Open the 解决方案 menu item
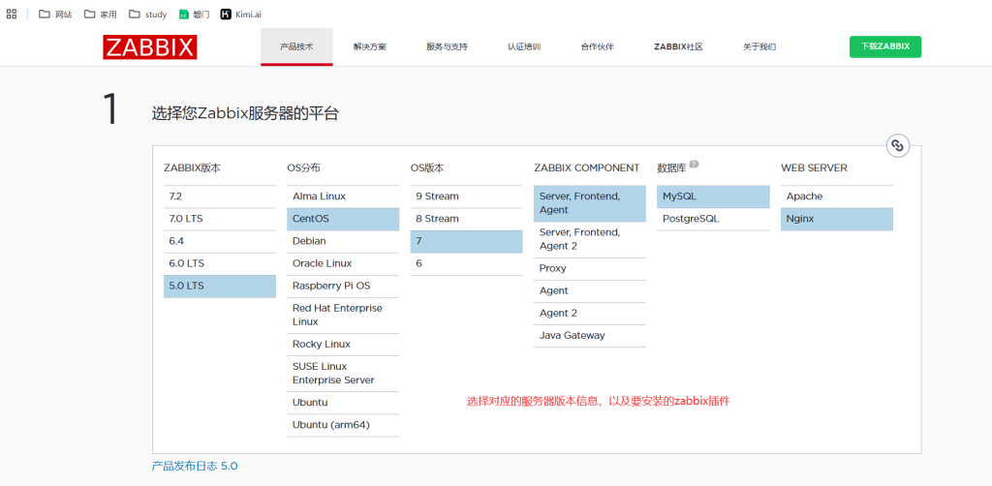The width and height of the screenshot is (992, 486). 369,46
